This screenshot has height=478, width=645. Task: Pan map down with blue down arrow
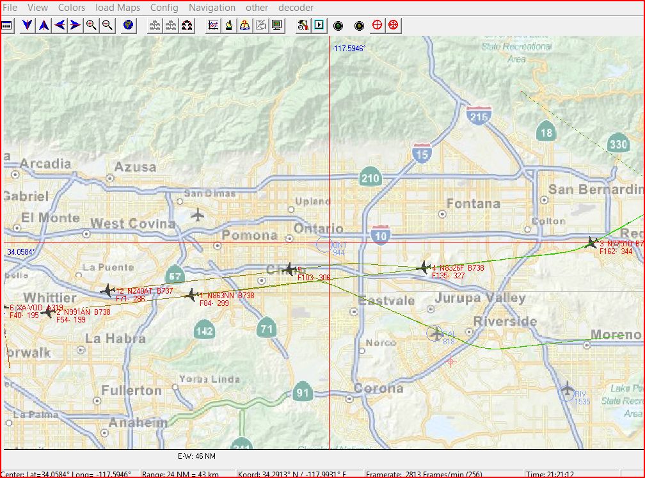27,26
